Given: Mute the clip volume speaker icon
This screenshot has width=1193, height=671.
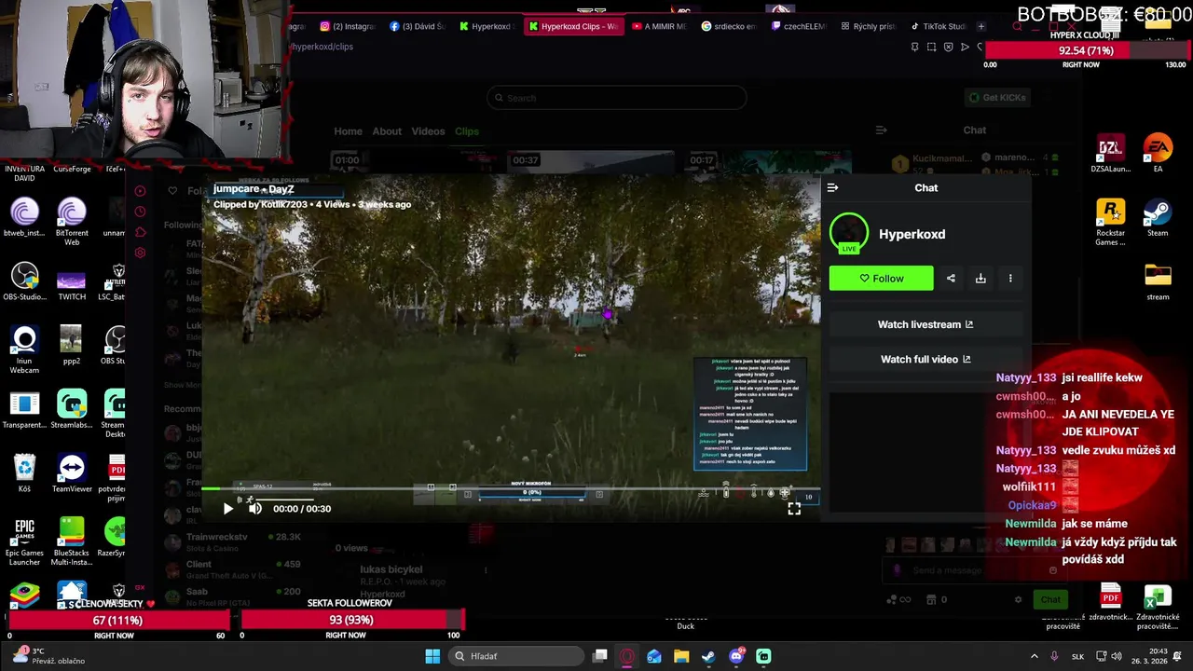Looking at the screenshot, I should [x=254, y=509].
